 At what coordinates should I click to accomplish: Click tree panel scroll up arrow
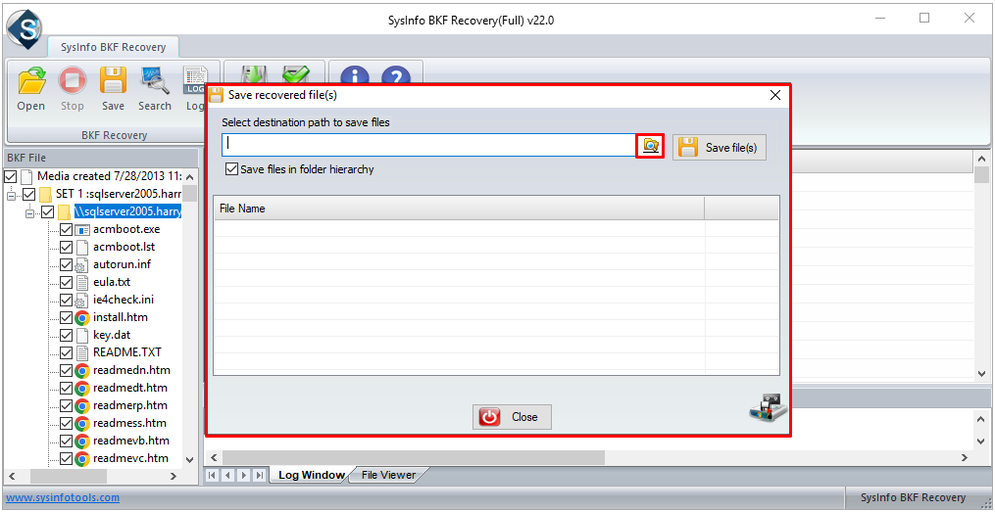pyautogui.click(x=189, y=177)
